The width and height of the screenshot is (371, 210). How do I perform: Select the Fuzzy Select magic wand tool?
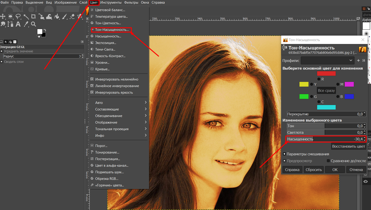[x=26, y=17]
